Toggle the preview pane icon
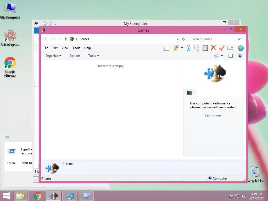This screenshot has height=201, width=268. coord(230,56)
